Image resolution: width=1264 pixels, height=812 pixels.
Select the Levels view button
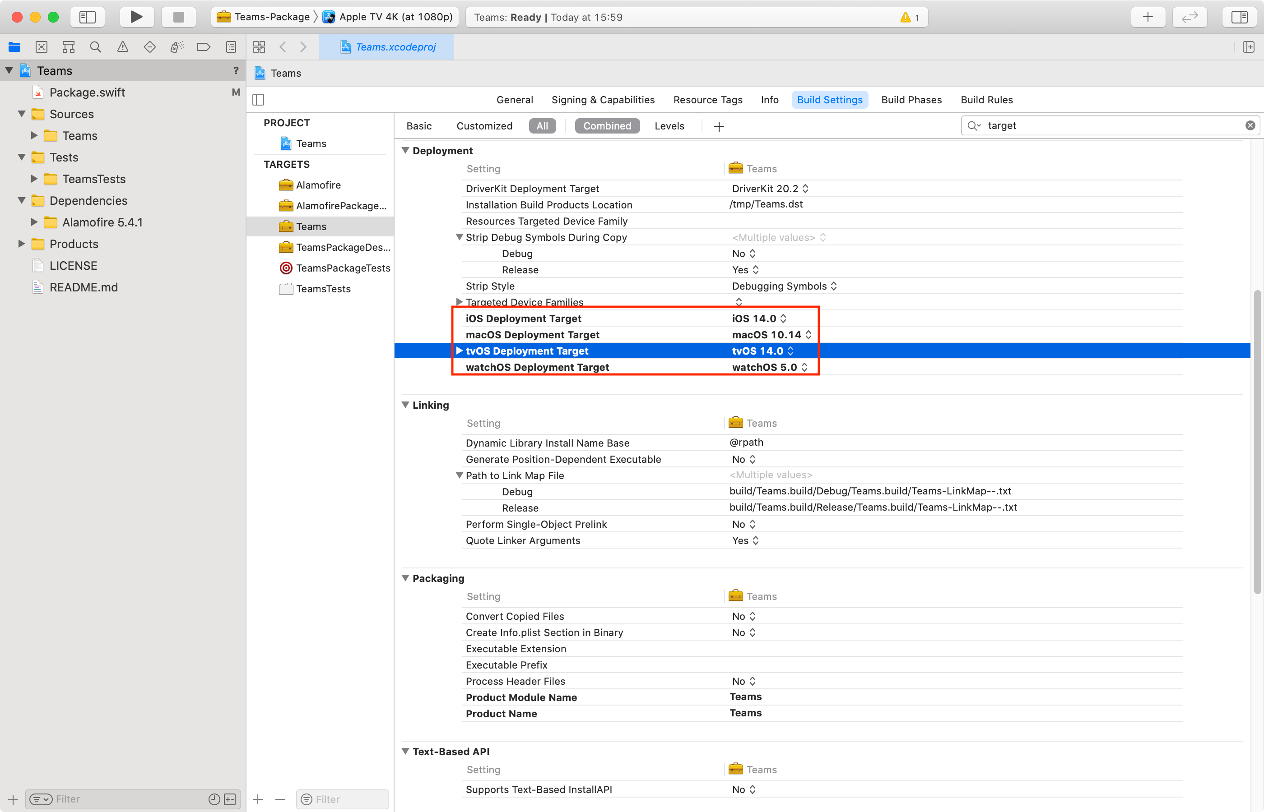click(x=669, y=126)
